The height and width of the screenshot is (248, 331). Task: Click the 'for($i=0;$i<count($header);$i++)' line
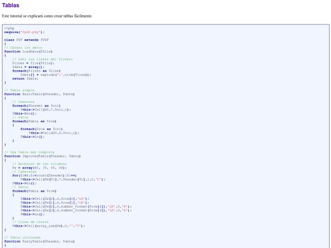pos(44,176)
